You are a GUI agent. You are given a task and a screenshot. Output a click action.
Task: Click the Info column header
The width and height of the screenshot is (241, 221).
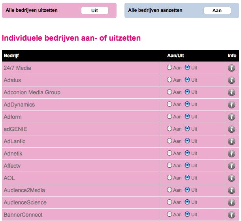click(232, 56)
